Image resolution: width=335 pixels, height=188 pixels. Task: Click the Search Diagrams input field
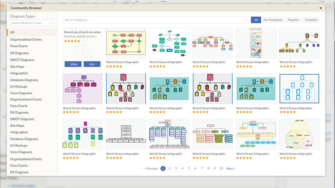click(154, 20)
